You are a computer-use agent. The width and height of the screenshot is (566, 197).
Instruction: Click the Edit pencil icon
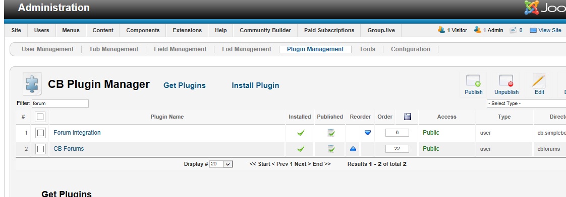pos(539,81)
